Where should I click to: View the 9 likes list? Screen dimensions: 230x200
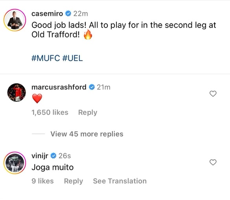(x=42, y=181)
